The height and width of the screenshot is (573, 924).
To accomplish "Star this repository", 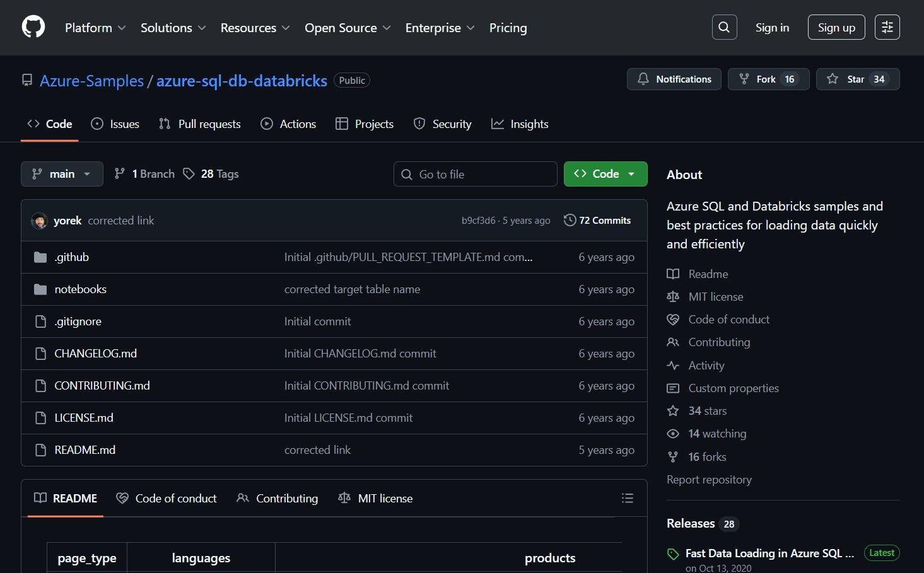I will click(857, 79).
